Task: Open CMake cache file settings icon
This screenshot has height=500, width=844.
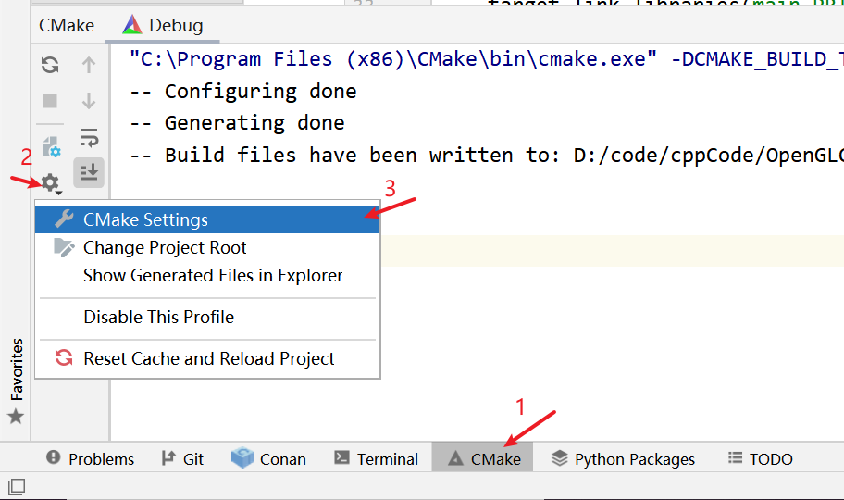Action: coord(52,147)
